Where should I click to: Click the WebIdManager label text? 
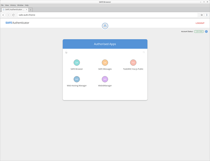pos(105,86)
